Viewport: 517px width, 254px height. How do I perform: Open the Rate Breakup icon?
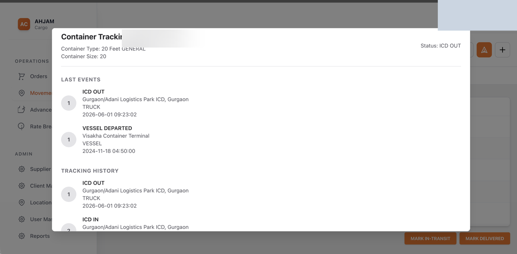pyautogui.click(x=22, y=126)
